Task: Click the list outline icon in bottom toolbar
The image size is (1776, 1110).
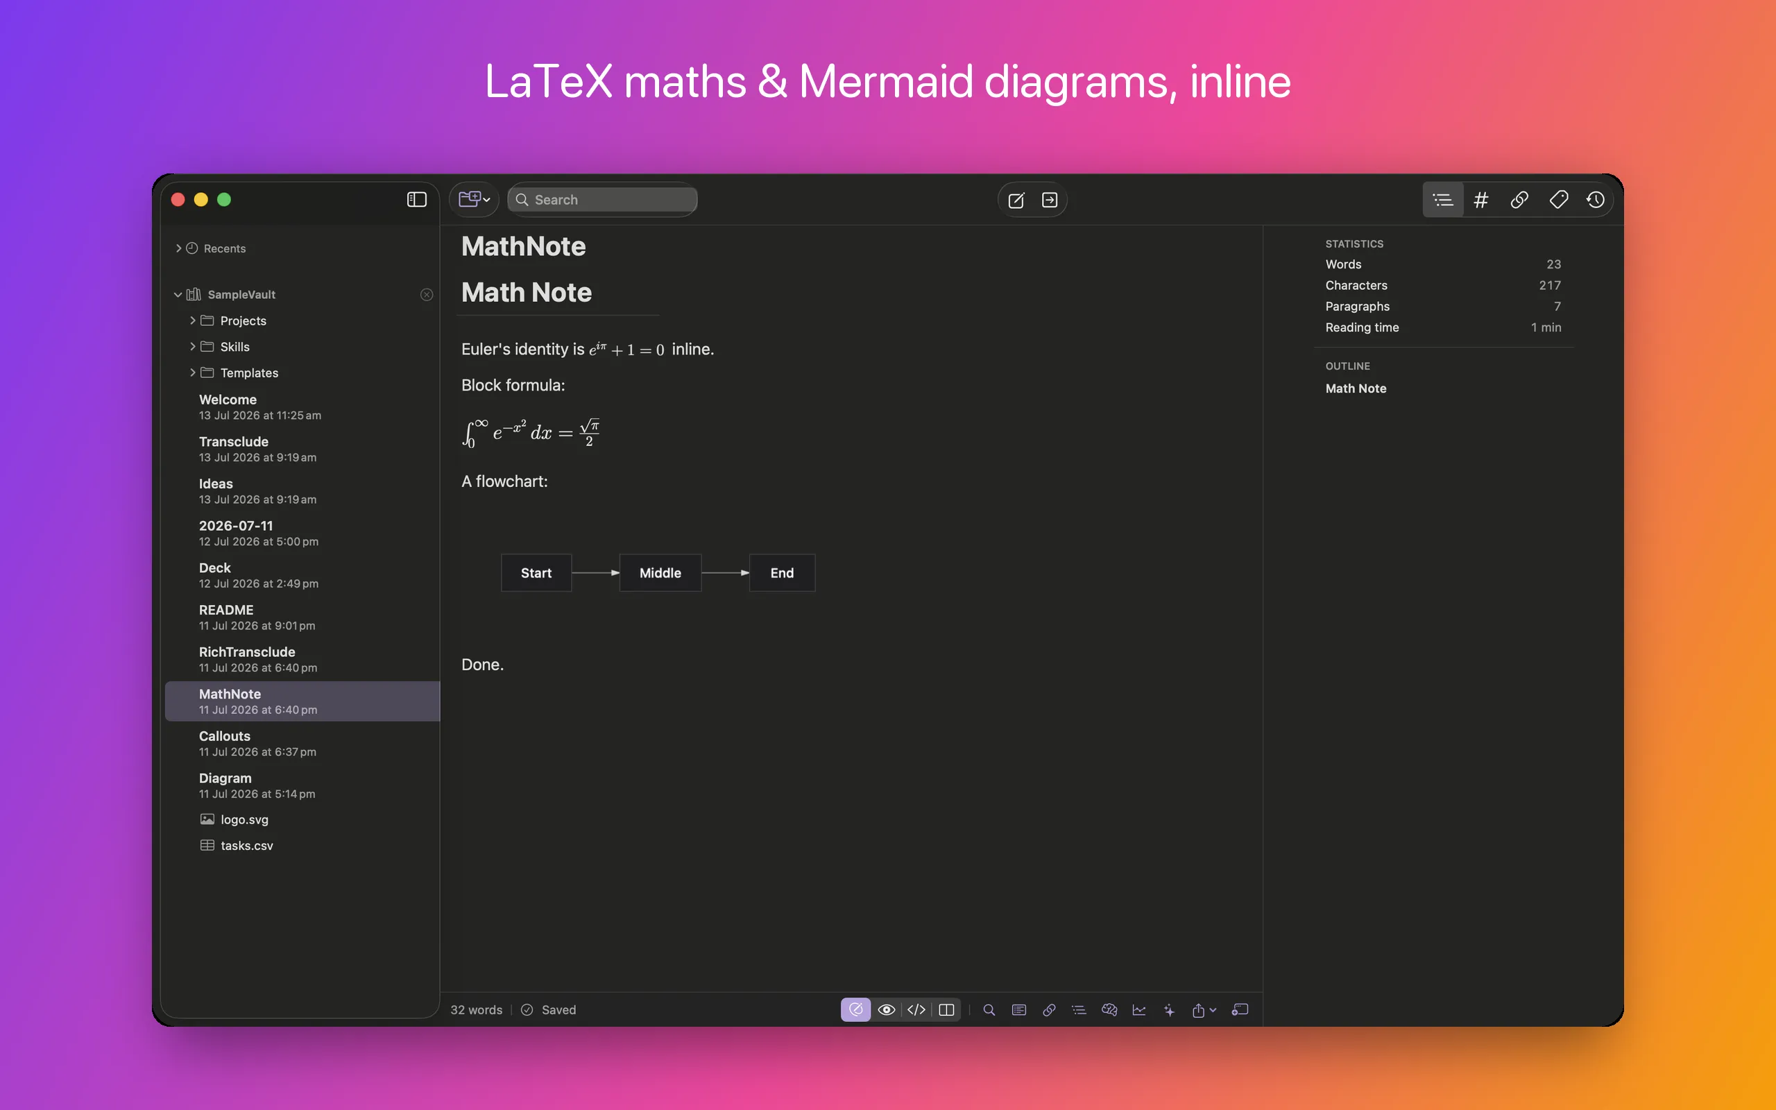Action: tap(1079, 1010)
